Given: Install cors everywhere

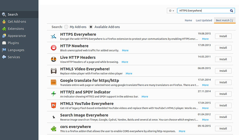Looking at the screenshot, I should click(x=223, y=129).
